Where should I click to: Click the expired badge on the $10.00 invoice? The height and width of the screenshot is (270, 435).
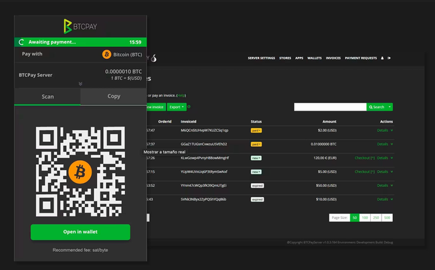258,200
